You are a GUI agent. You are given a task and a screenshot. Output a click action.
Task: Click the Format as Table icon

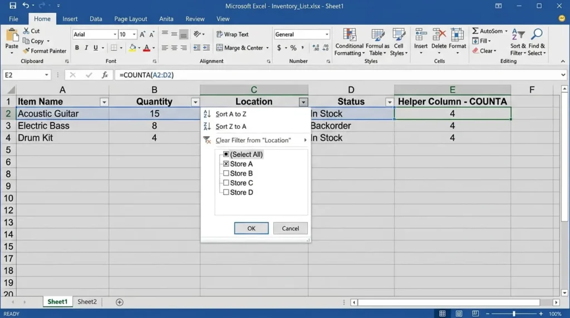(x=378, y=35)
